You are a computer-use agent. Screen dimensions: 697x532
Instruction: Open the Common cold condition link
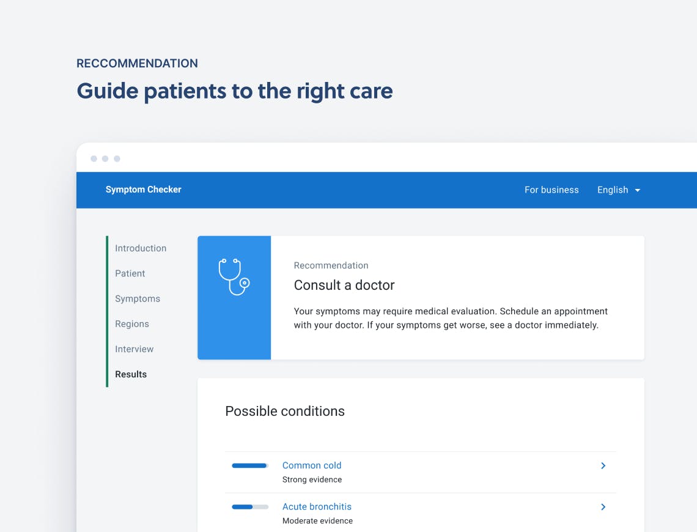312,465
